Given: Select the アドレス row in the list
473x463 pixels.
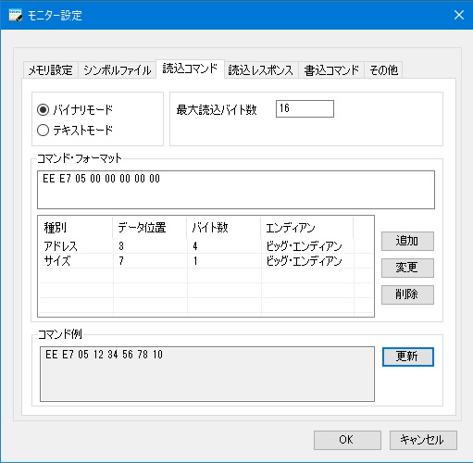Looking at the screenshot, I should coord(205,246).
